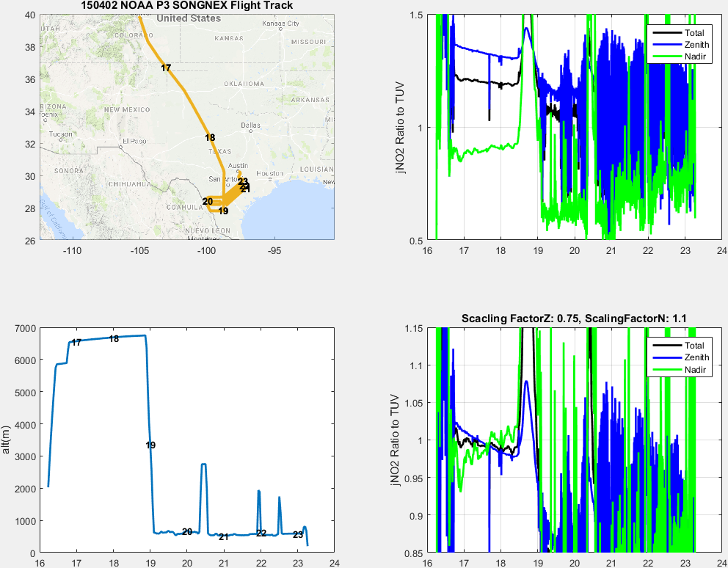This screenshot has width=728, height=568.
Task: Click hour label 23 on the altitude plot
Action: click(x=298, y=535)
